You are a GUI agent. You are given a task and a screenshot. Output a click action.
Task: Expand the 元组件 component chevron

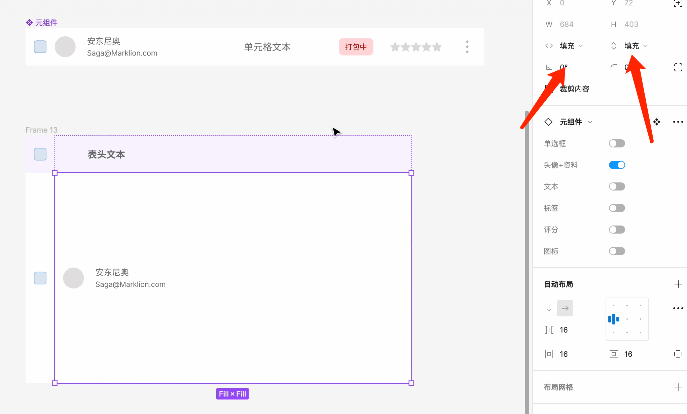point(590,122)
